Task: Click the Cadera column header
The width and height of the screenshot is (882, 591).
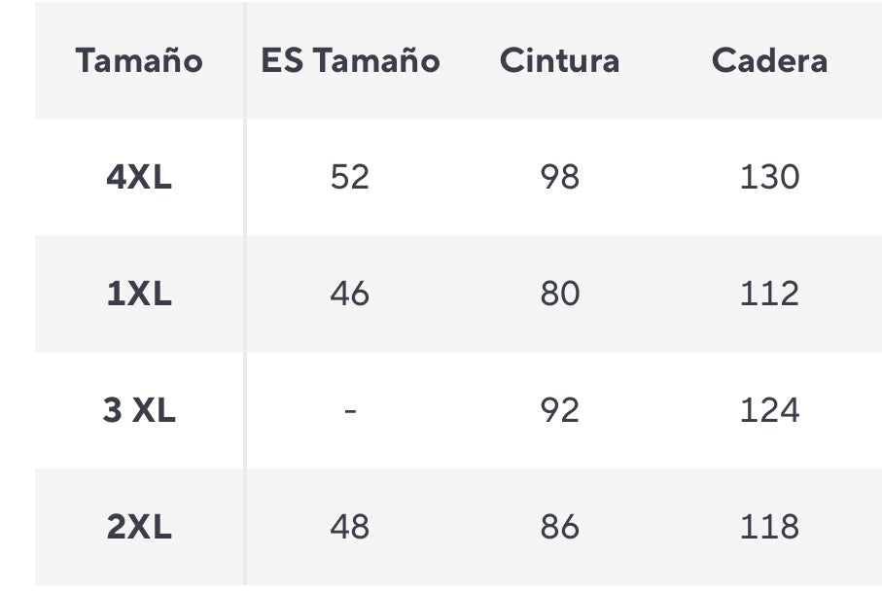Action: point(769,60)
